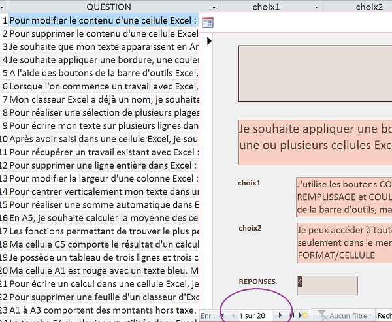Select row 2 Pour supprimer le contenu d'une cellule

pos(103,33)
